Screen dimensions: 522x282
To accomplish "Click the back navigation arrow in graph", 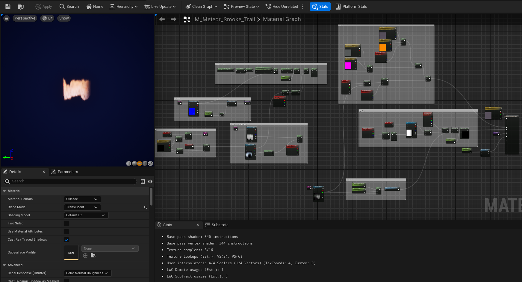I will tap(162, 19).
